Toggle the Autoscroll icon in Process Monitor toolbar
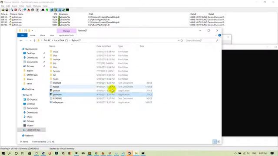This screenshot has width=278, height=156. 16,10
